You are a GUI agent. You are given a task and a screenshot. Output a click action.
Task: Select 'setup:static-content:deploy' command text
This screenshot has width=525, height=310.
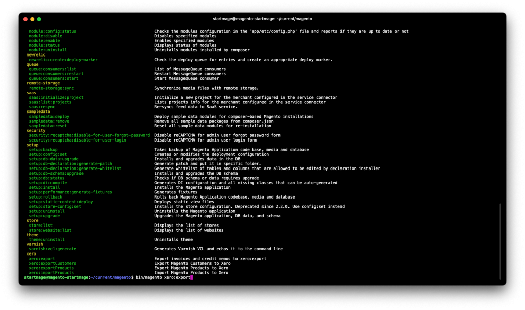(x=61, y=202)
